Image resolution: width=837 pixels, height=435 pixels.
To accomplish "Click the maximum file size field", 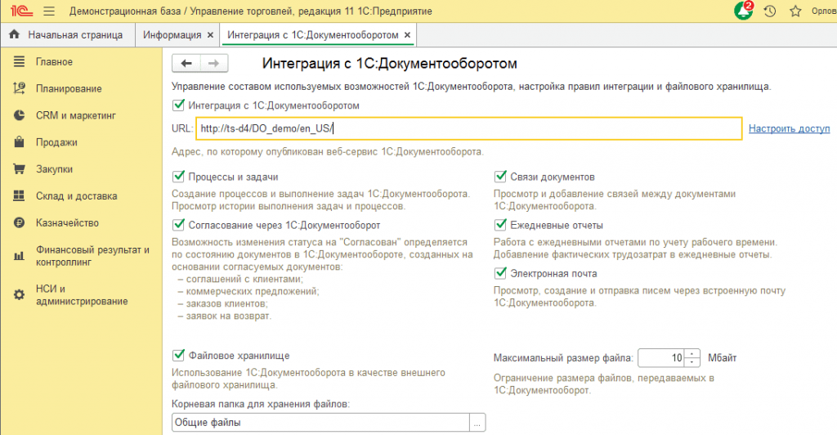I will click(x=661, y=357).
